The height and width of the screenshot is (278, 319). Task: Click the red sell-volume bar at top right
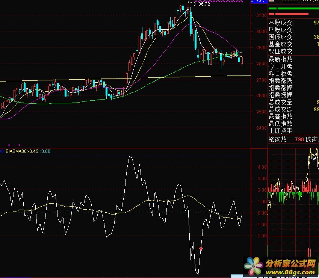click(289, 14)
